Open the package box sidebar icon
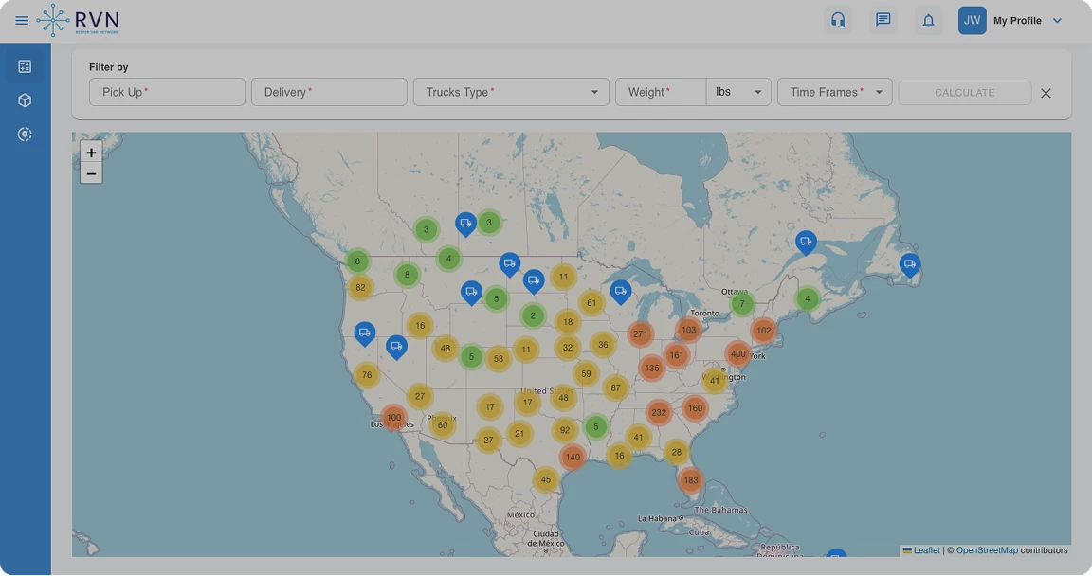This screenshot has width=1092, height=576. tap(25, 100)
